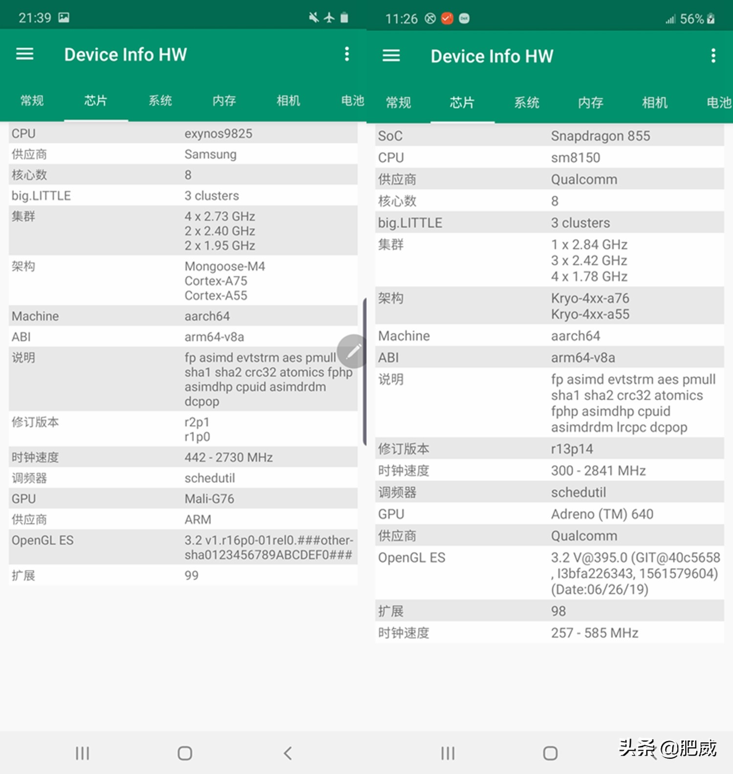733x774 pixels.
Task: Tap the signal strength icon on right status bar
Action: pos(670,19)
